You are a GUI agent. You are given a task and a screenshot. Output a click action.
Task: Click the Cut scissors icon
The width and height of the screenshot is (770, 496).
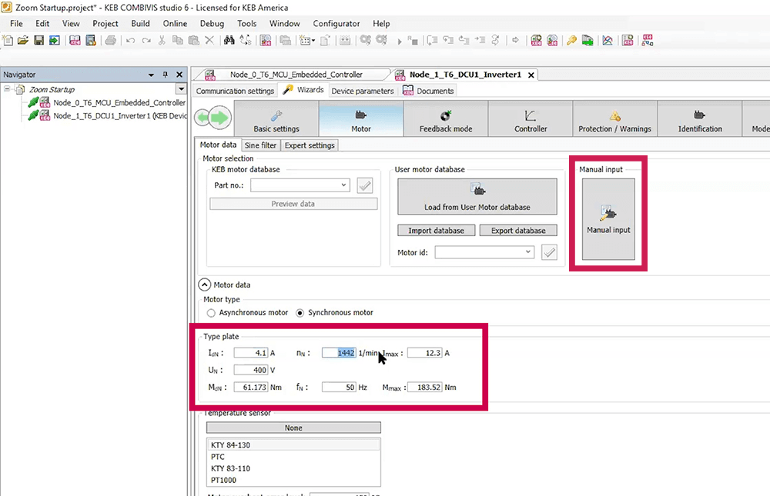click(x=162, y=40)
